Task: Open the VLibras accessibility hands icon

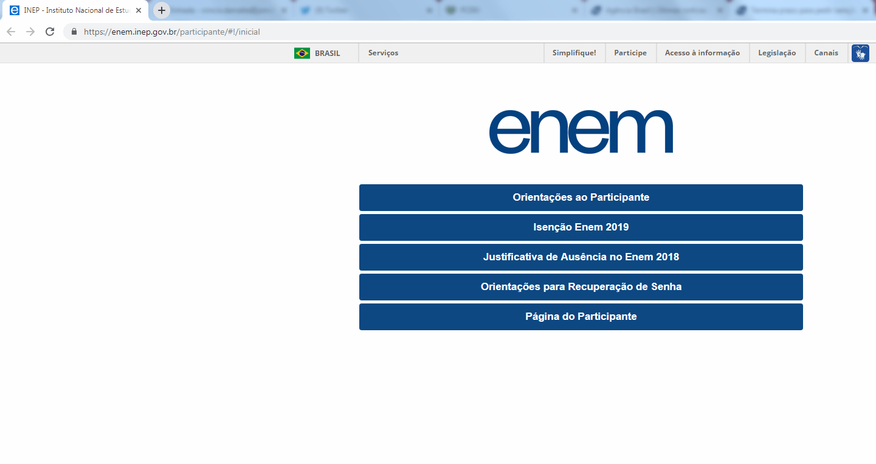Action: click(860, 54)
